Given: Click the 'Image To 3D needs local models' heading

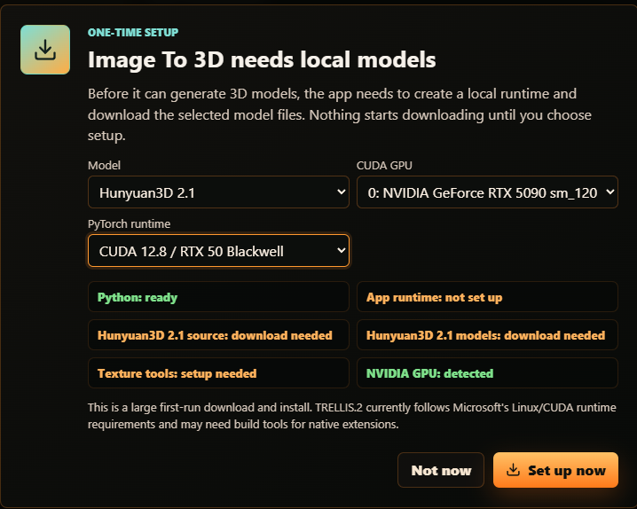Looking at the screenshot, I should click(262, 59).
